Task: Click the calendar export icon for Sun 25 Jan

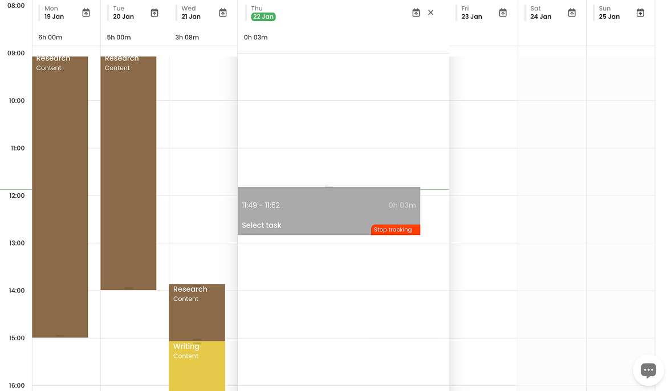Action: click(x=640, y=12)
